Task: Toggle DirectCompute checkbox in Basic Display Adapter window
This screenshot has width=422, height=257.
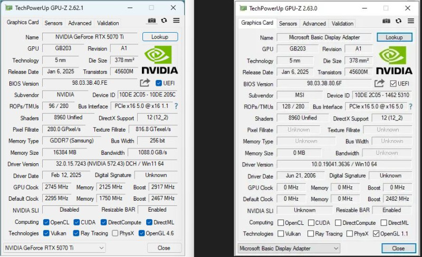Action: [x=338, y=223]
